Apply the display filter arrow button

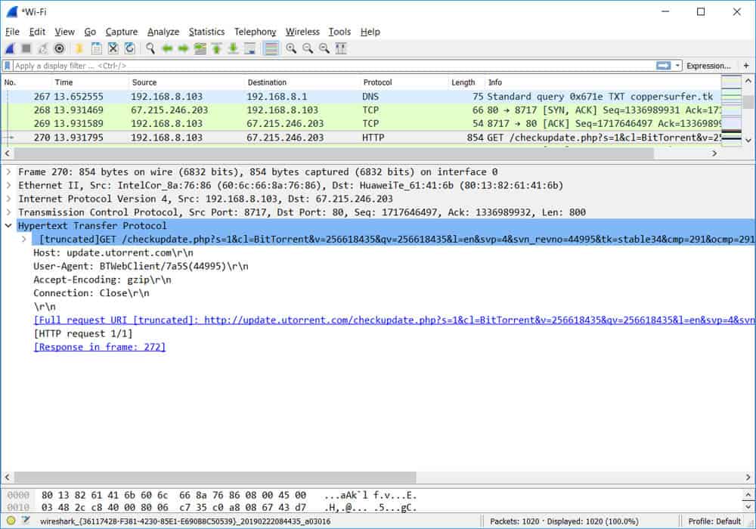[664, 66]
